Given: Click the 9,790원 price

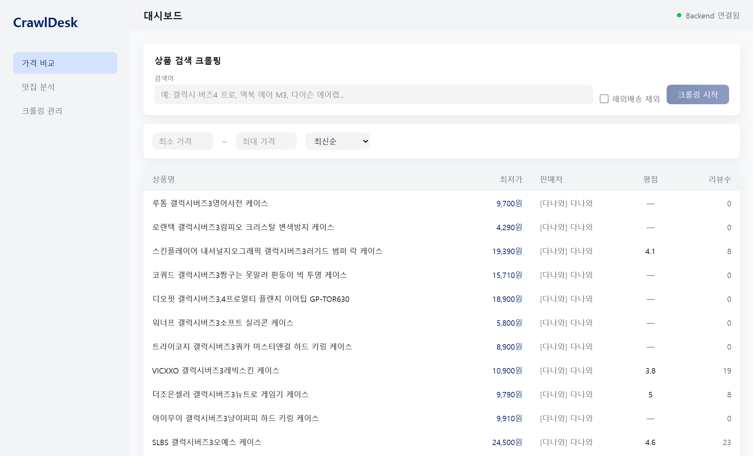Looking at the screenshot, I should click(x=509, y=394).
